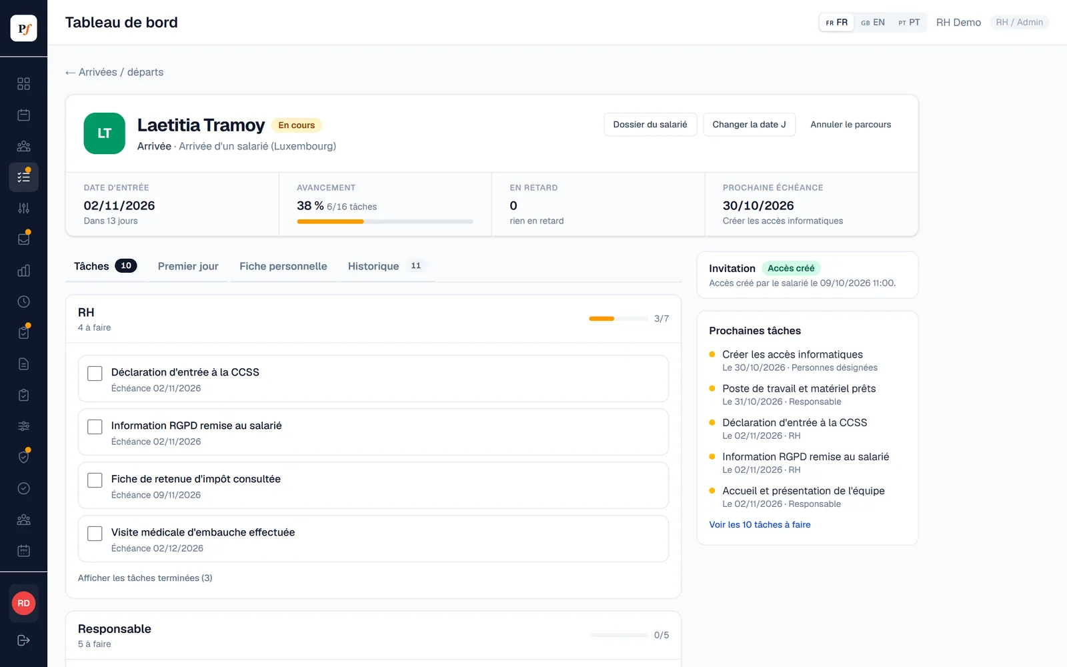The height and width of the screenshot is (667, 1067).
Task: Switch language to EN
Action: tap(873, 23)
